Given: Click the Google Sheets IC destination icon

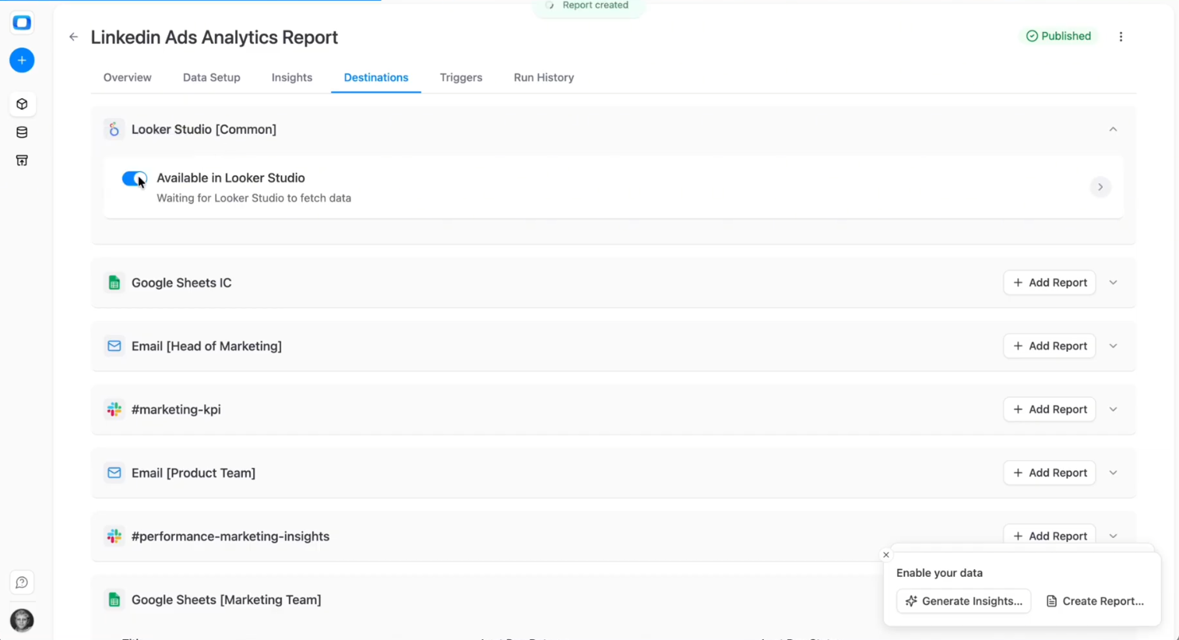Looking at the screenshot, I should tap(114, 283).
